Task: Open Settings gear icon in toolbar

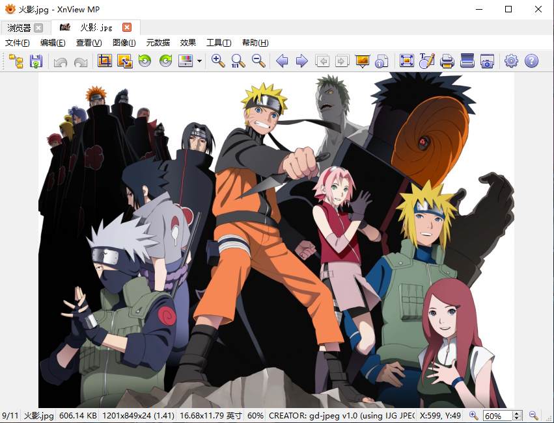Action: (511, 61)
